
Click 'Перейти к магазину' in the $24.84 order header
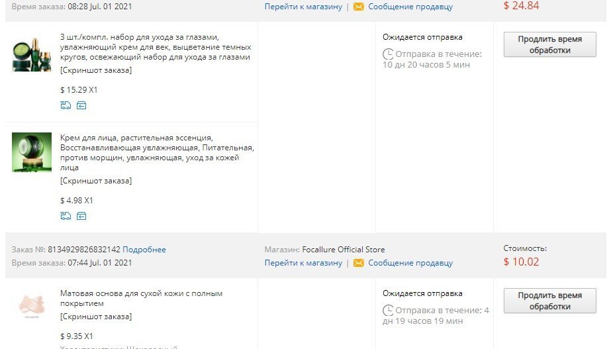pos(303,7)
